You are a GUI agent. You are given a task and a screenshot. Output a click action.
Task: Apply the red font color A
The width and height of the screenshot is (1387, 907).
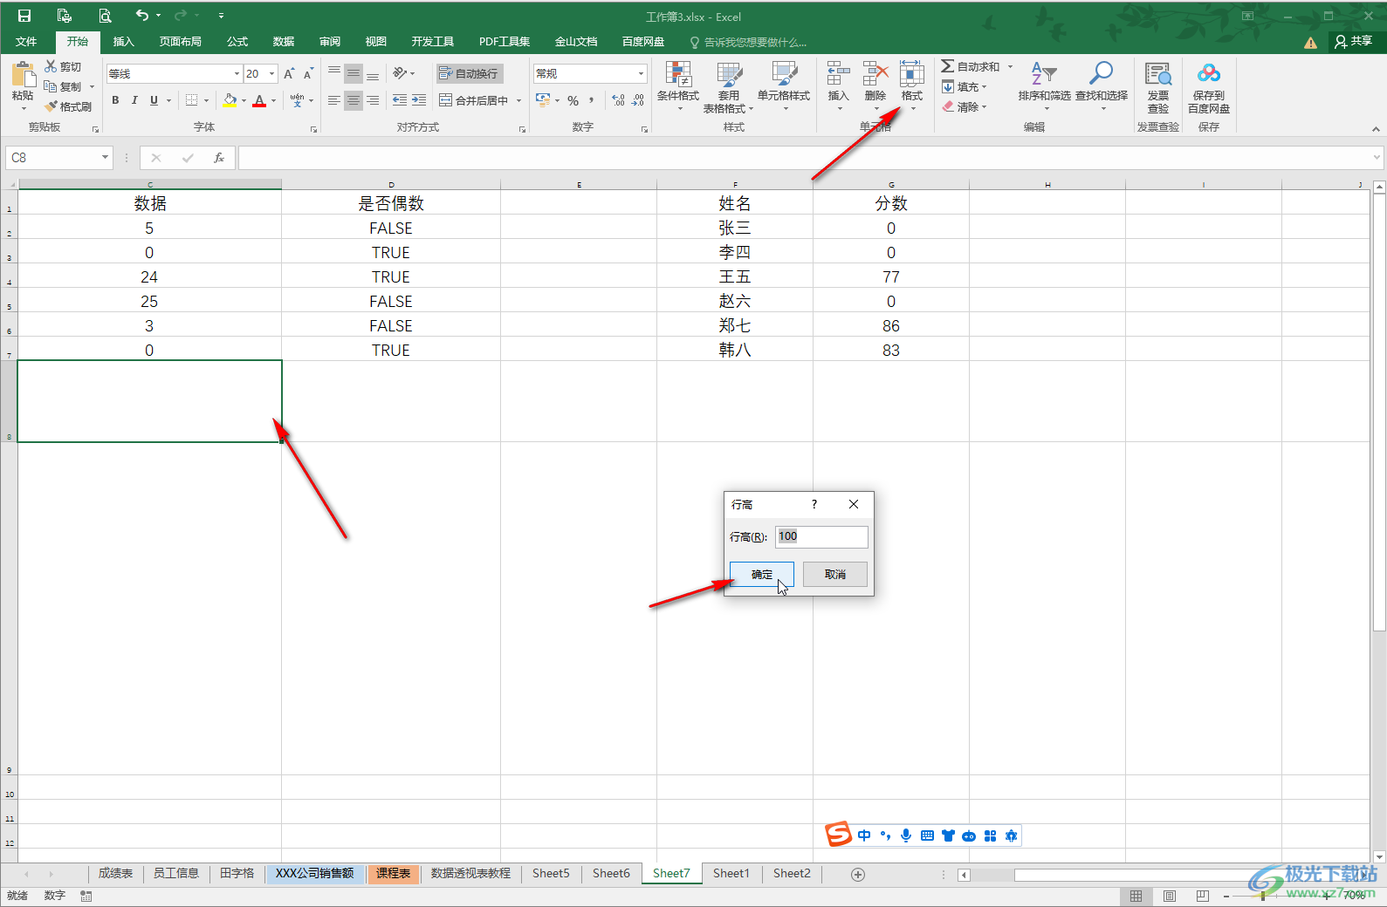coord(259,100)
